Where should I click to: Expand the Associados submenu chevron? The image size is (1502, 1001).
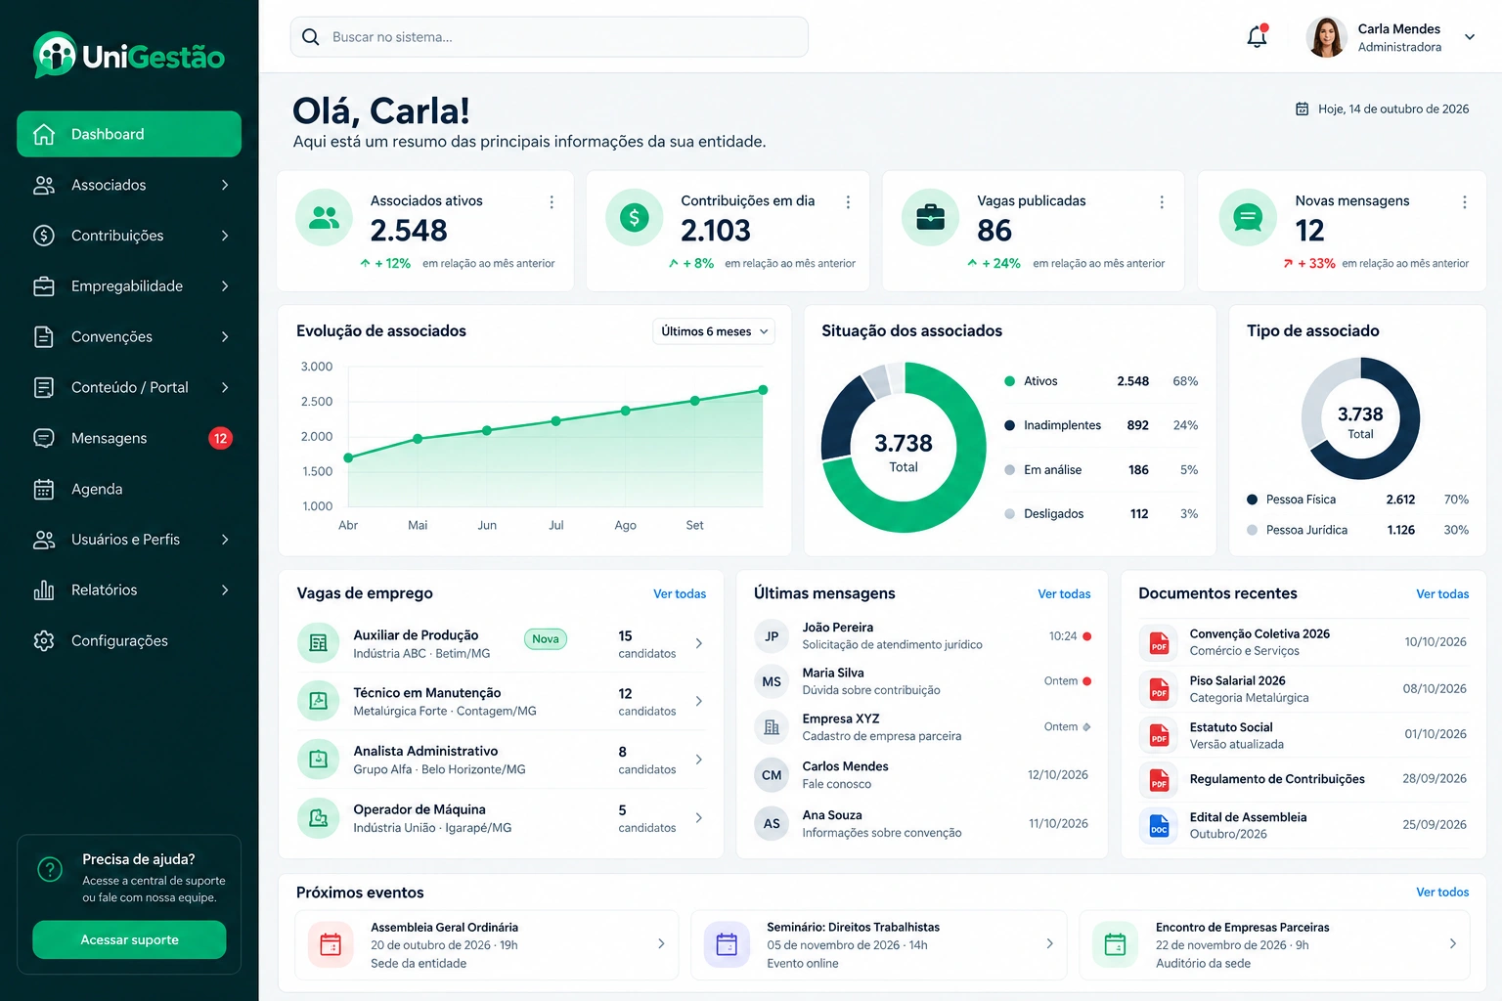[225, 185]
